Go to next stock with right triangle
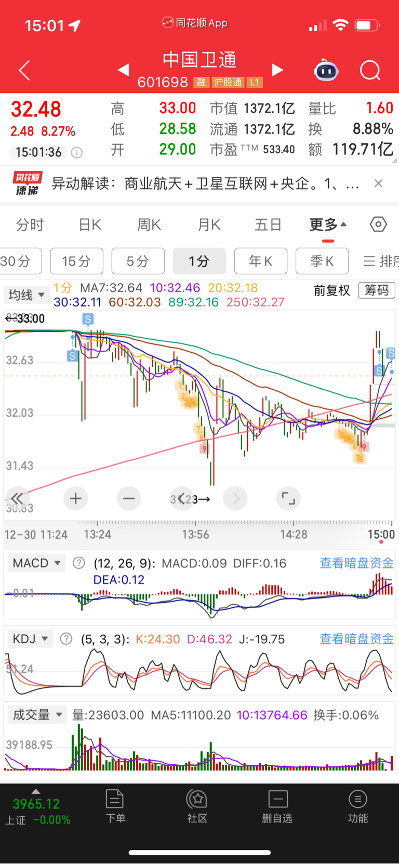This screenshot has height=864, width=399. click(278, 70)
